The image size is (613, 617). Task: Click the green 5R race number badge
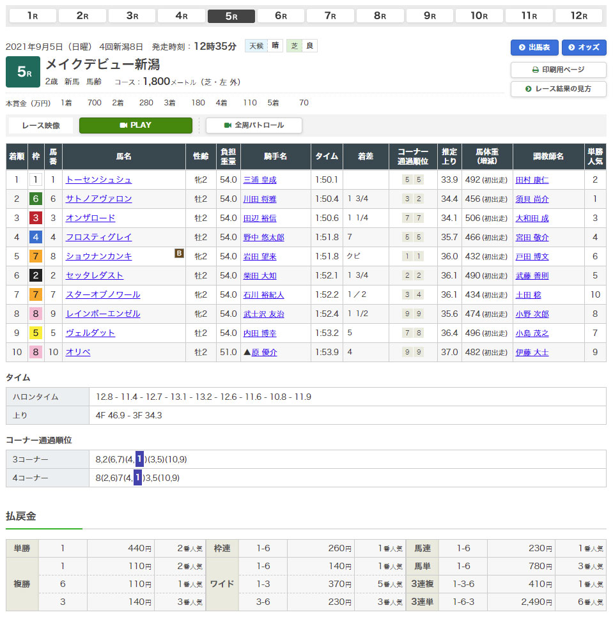[23, 72]
